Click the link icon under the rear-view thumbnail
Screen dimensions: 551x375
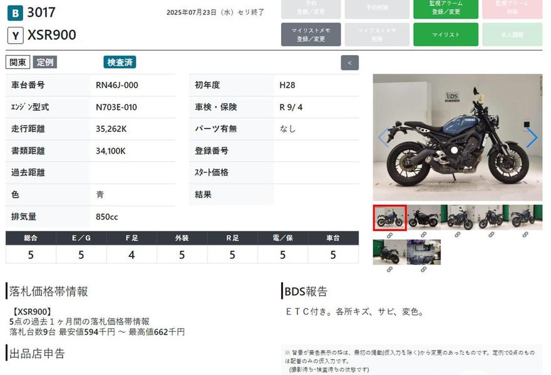pyautogui.click(x=389, y=269)
